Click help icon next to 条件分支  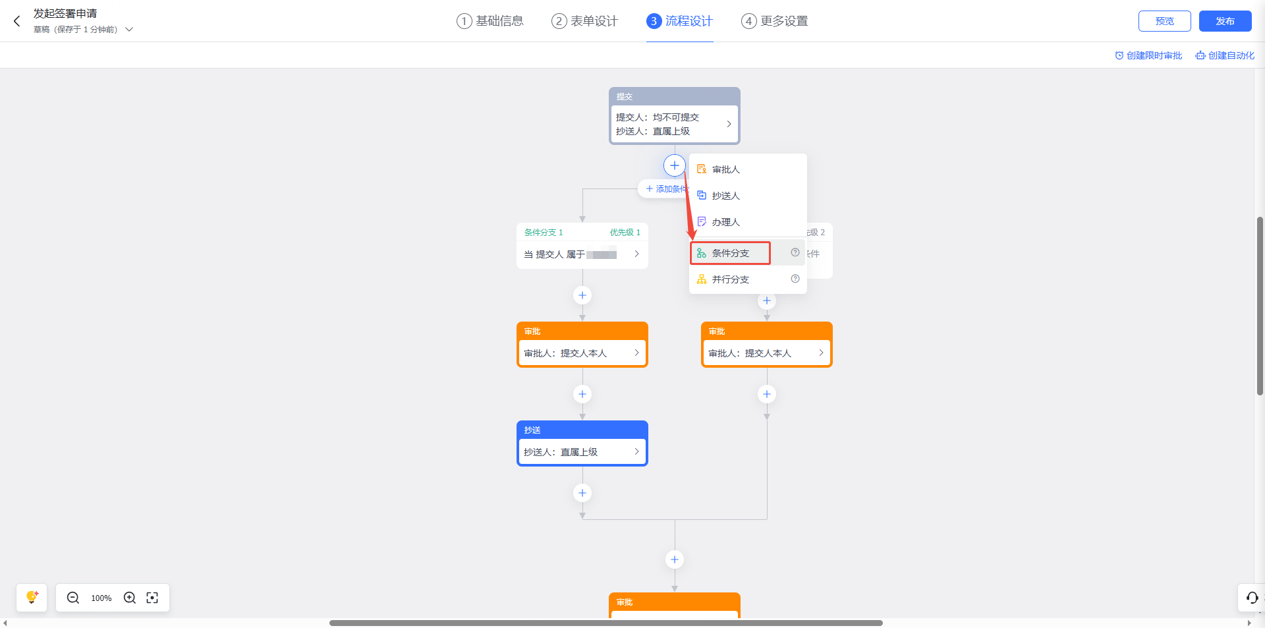click(795, 253)
